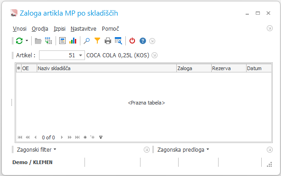Sort by the OE column header

29,68
